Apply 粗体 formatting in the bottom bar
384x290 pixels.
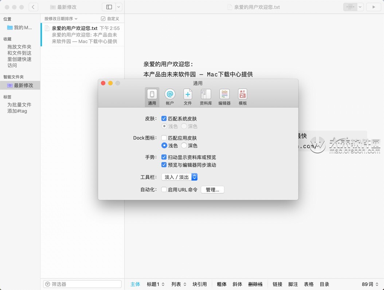222,284
